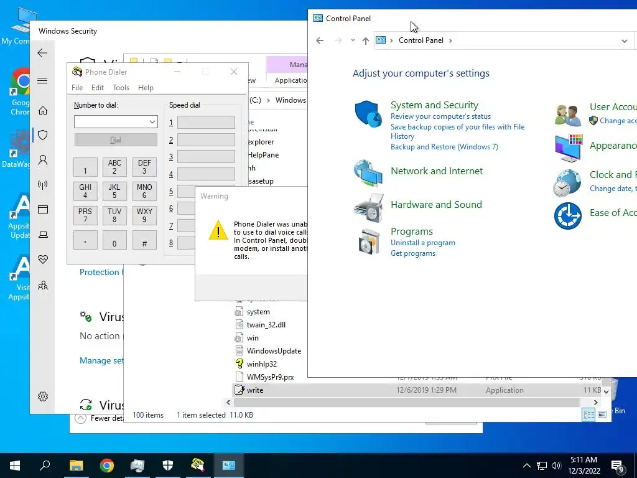Viewport: 637px width, 478px height.
Task: Open Windows Security hamburger menu
Action: click(42, 80)
